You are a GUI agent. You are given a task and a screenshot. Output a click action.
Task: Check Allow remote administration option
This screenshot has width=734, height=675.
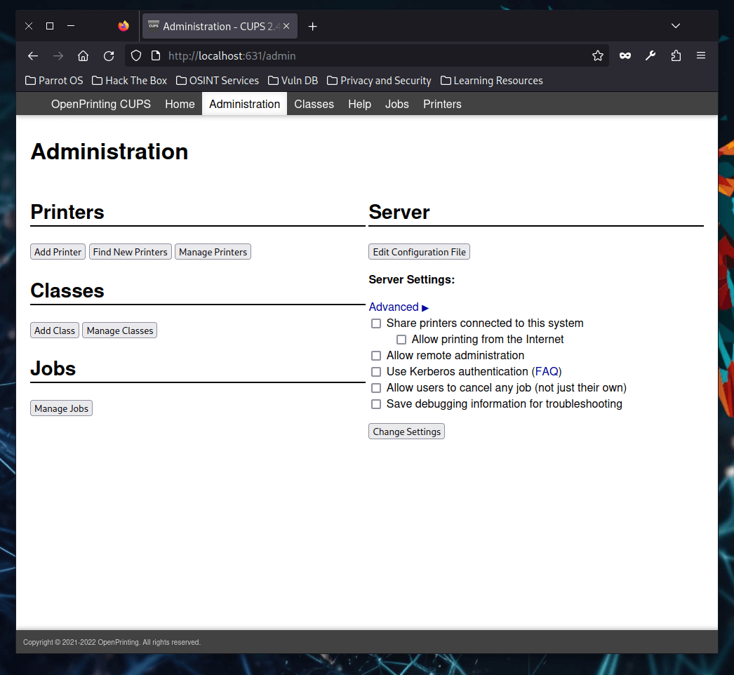pos(376,356)
